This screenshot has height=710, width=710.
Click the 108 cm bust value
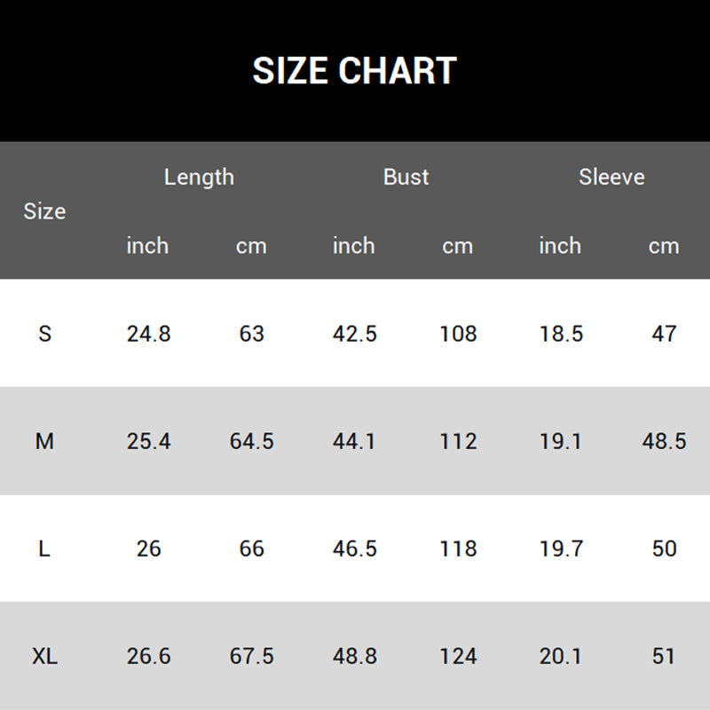click(458, 334)
